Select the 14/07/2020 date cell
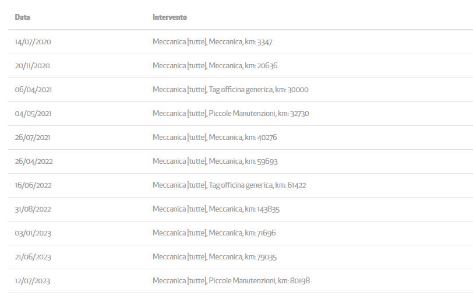This screenshot has width=473, height=299. tap(33, 42)
